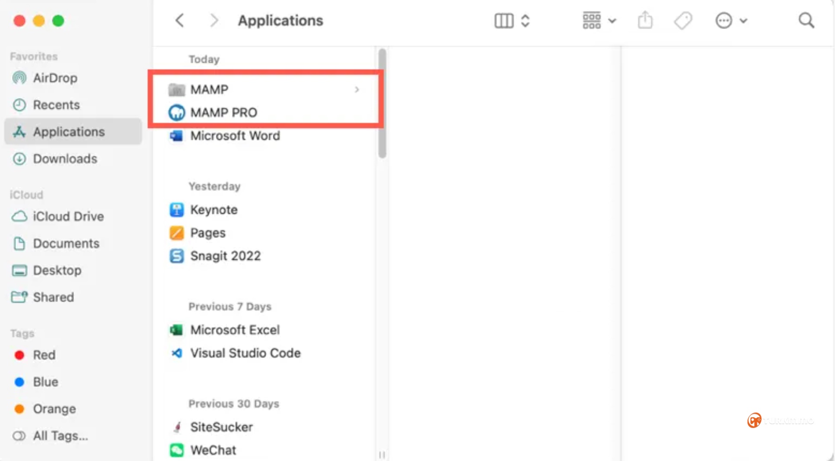Open Desktop in the sidebar
This screenshot has width=835, height=461.
tap(57, 271)
